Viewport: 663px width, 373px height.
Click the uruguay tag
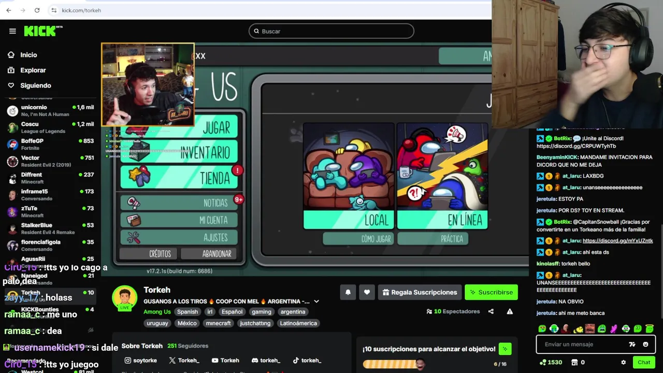[x=157, y=323]
